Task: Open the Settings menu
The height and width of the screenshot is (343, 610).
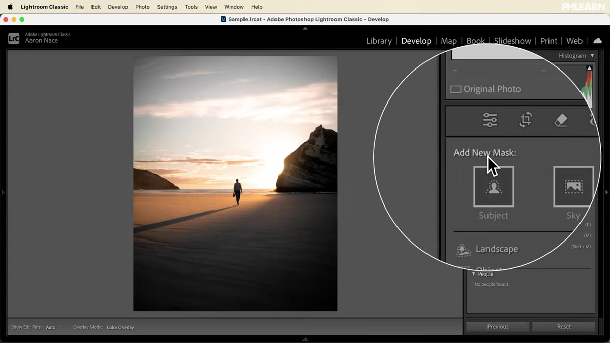Action: click(167, 7)
